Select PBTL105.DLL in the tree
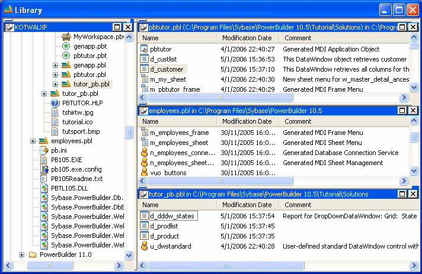 pos(69,188)
